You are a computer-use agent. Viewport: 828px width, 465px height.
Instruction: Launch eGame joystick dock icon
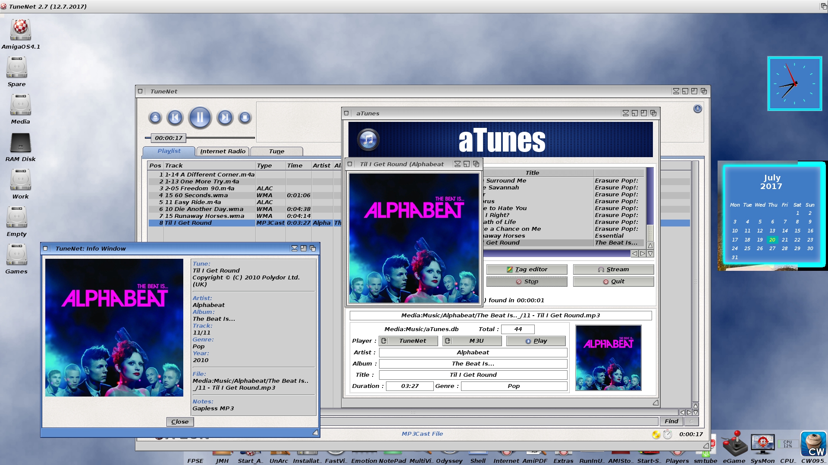(734, 447)
